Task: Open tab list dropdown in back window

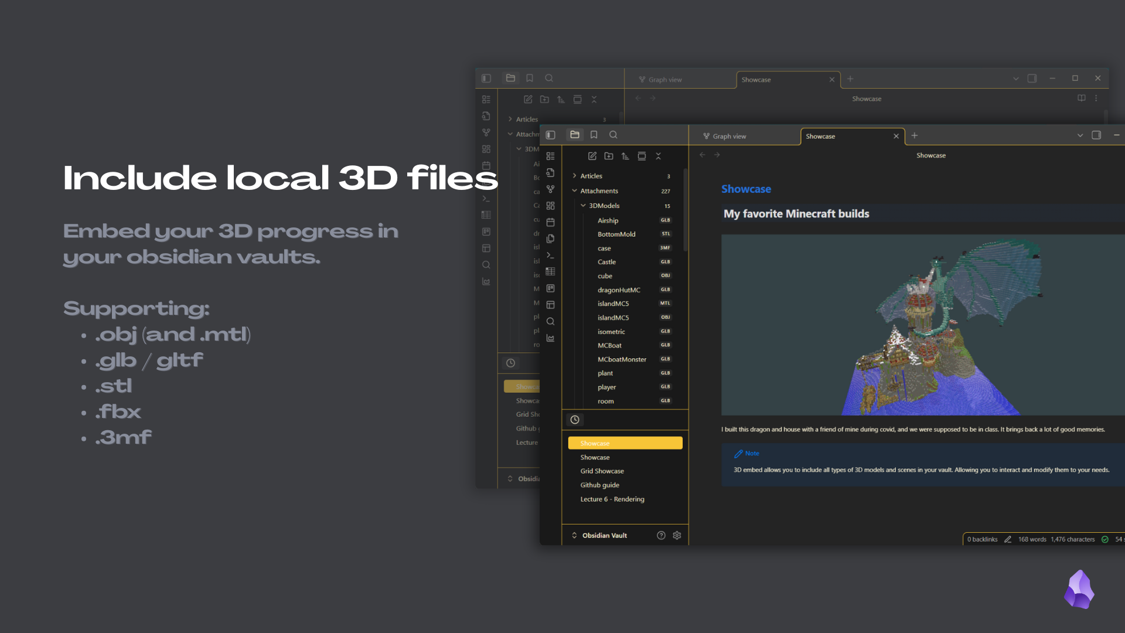Action: pyautogui.click(x=1015, y=79)
